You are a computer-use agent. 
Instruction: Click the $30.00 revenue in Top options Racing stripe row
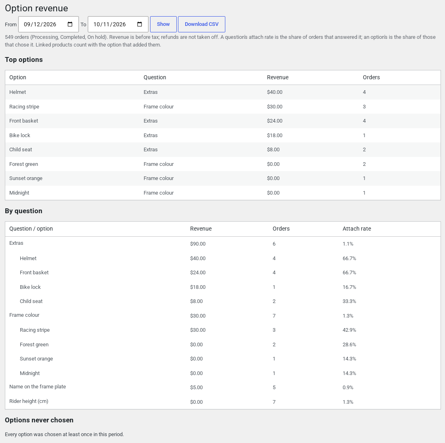coord(275,107)
